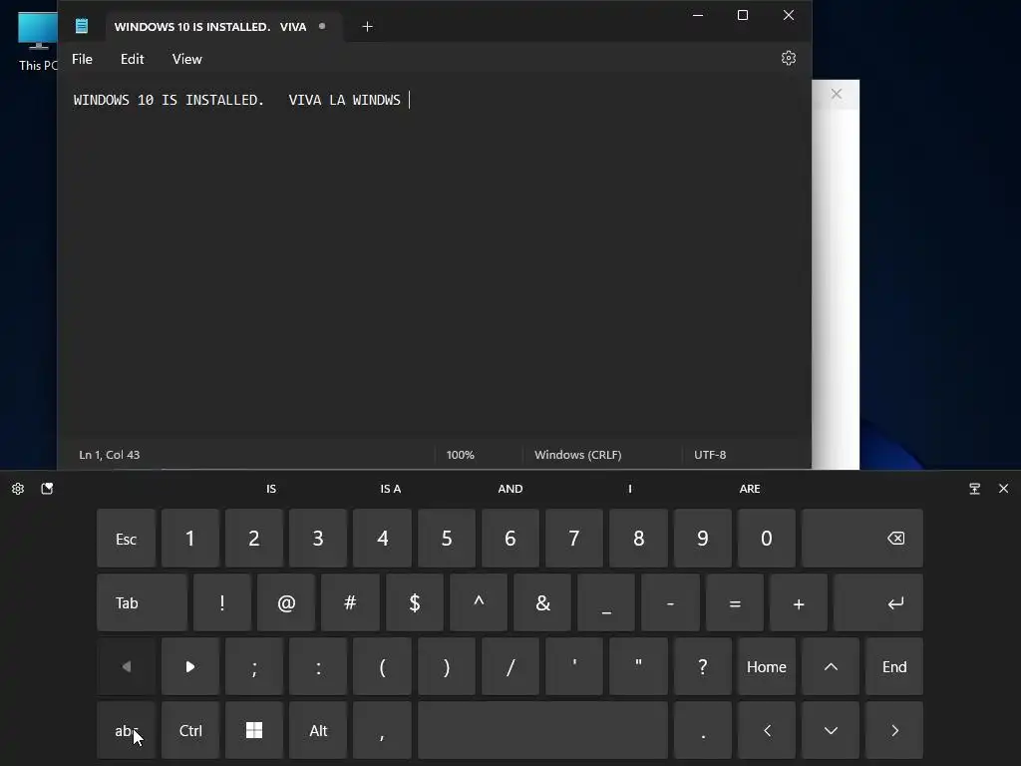
Task: Click the keyboard dock/undock icon
Action: [974, 489]
